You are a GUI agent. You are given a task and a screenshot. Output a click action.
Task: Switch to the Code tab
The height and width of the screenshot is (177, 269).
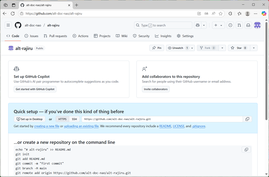13,36
